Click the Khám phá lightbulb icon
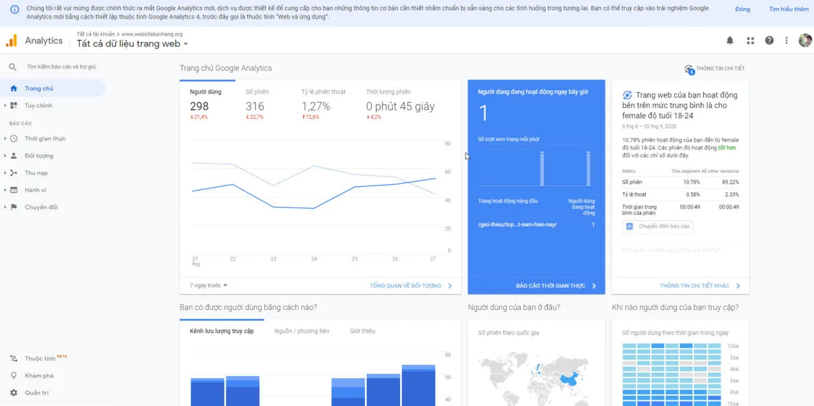 click(13, 376)
